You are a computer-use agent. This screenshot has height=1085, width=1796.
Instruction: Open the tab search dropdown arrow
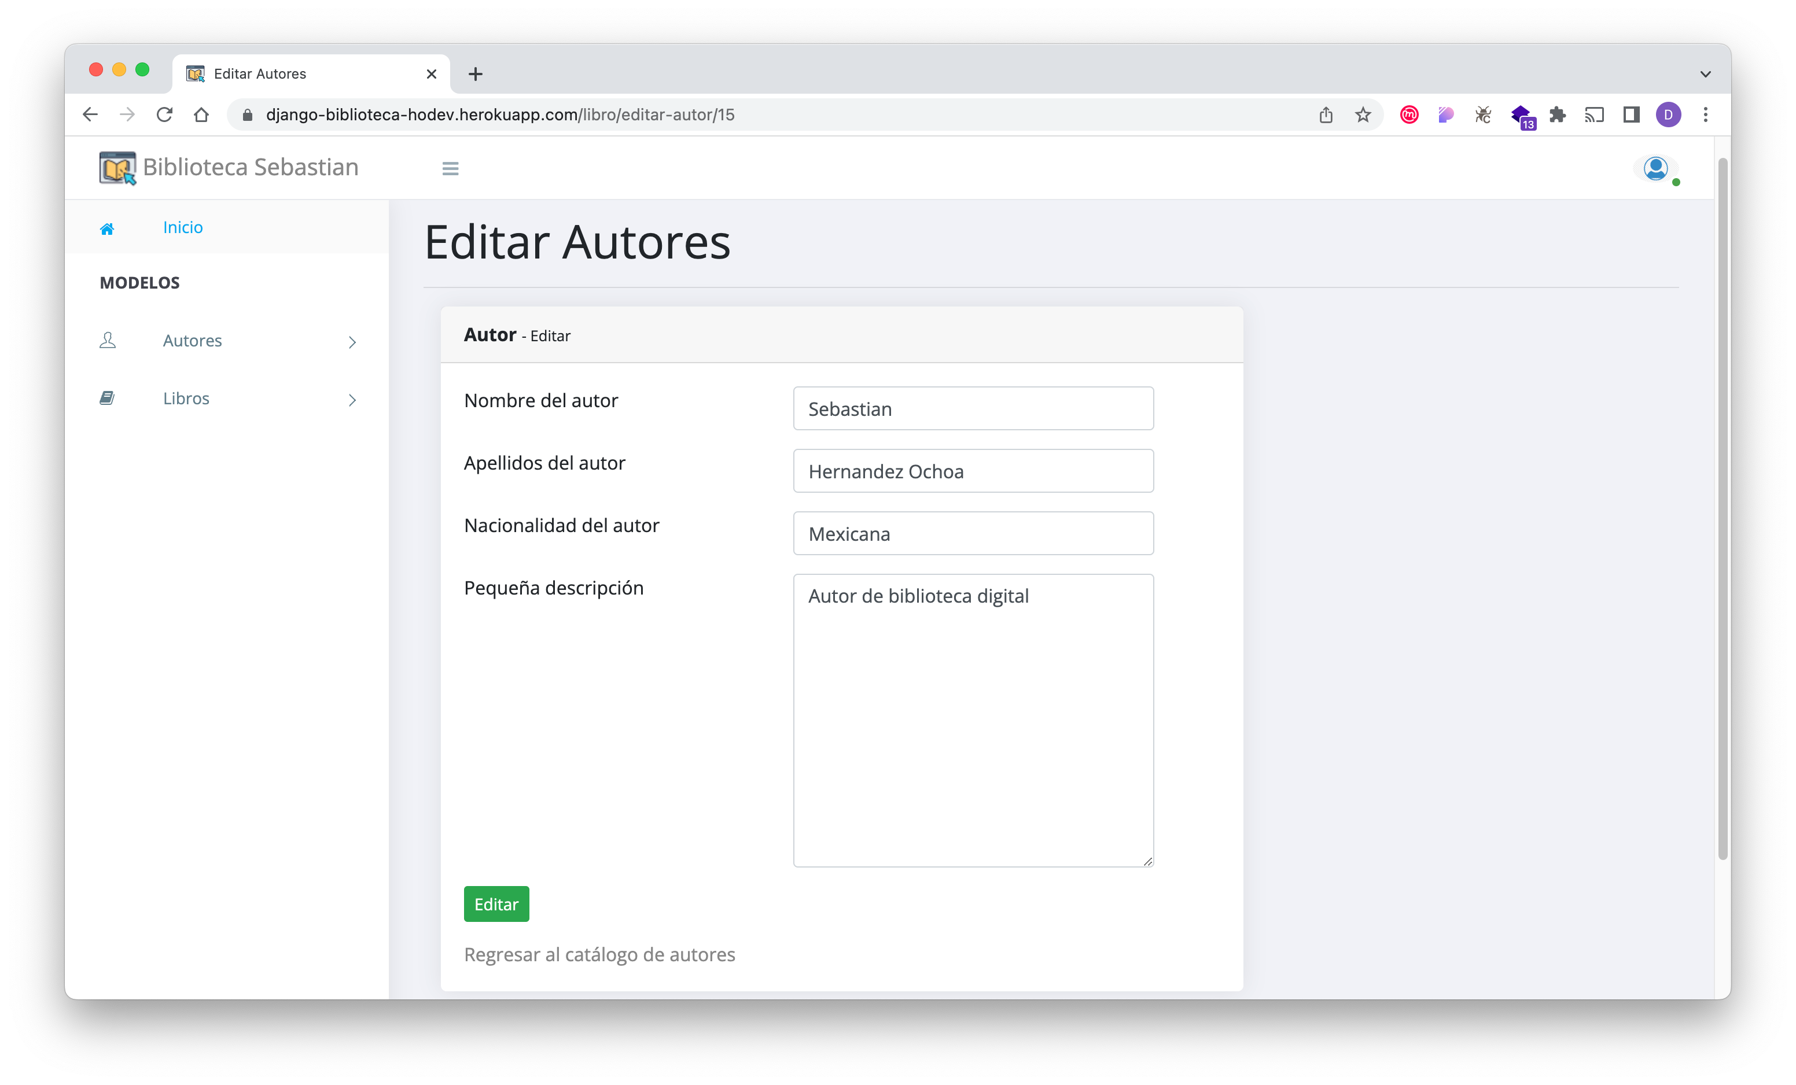(1705, 73)
